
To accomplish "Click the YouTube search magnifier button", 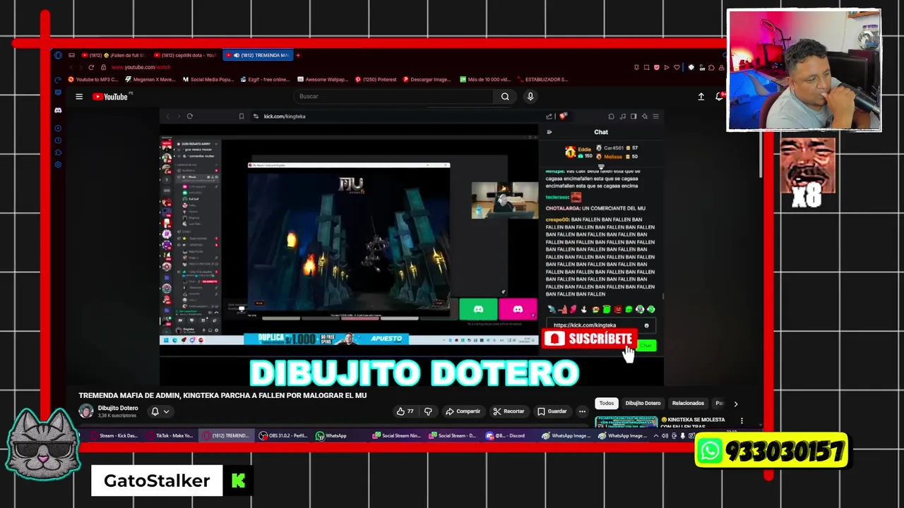I will 505,97.
